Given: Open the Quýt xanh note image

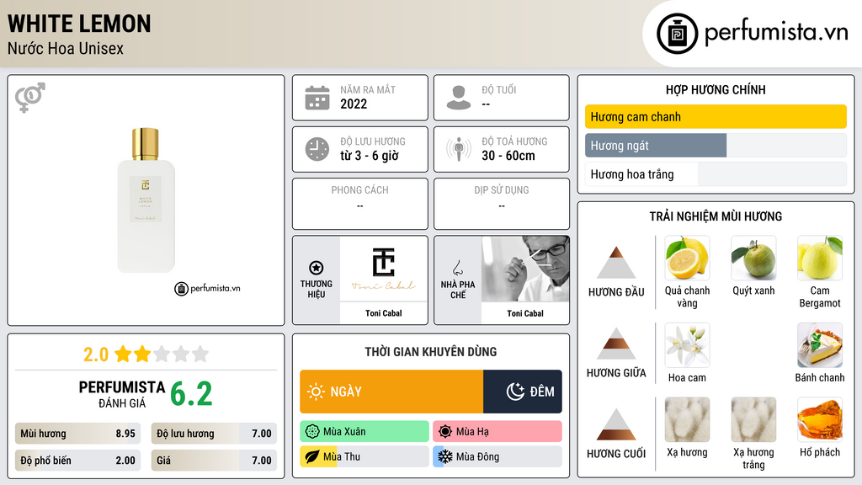Looking at the screenshot, I should [x=753, y=258].
